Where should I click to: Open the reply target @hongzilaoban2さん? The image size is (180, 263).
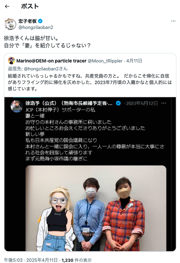tap(46, 69)
